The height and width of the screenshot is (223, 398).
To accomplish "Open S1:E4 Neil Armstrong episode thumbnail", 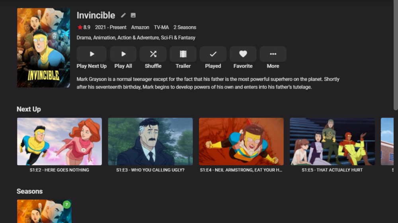I will coord(241,141).
